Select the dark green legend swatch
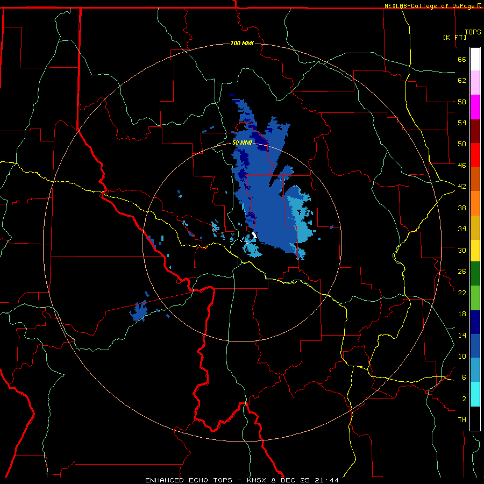 pyautogui.click(x=475, y=274)
